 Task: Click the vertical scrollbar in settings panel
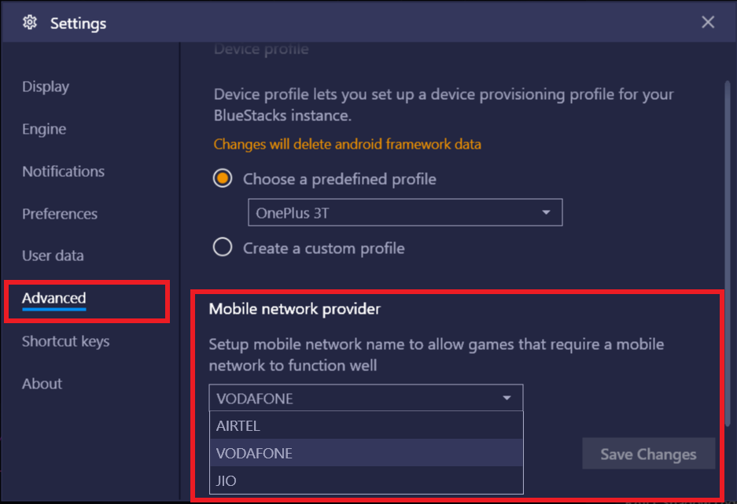727,254
